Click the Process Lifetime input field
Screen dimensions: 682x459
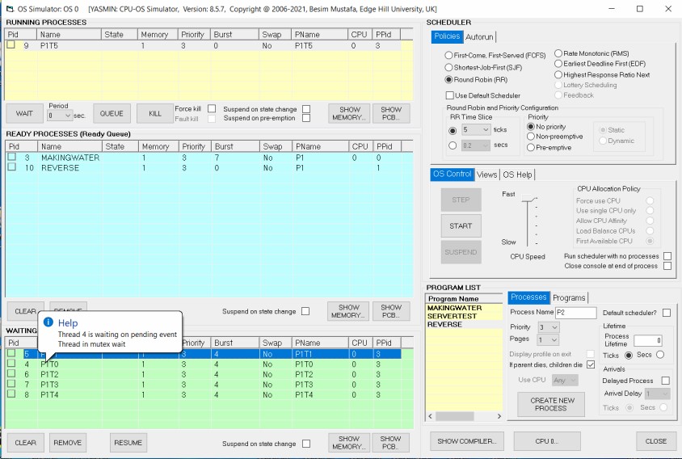pyautogui.click(x=648, y=340)
